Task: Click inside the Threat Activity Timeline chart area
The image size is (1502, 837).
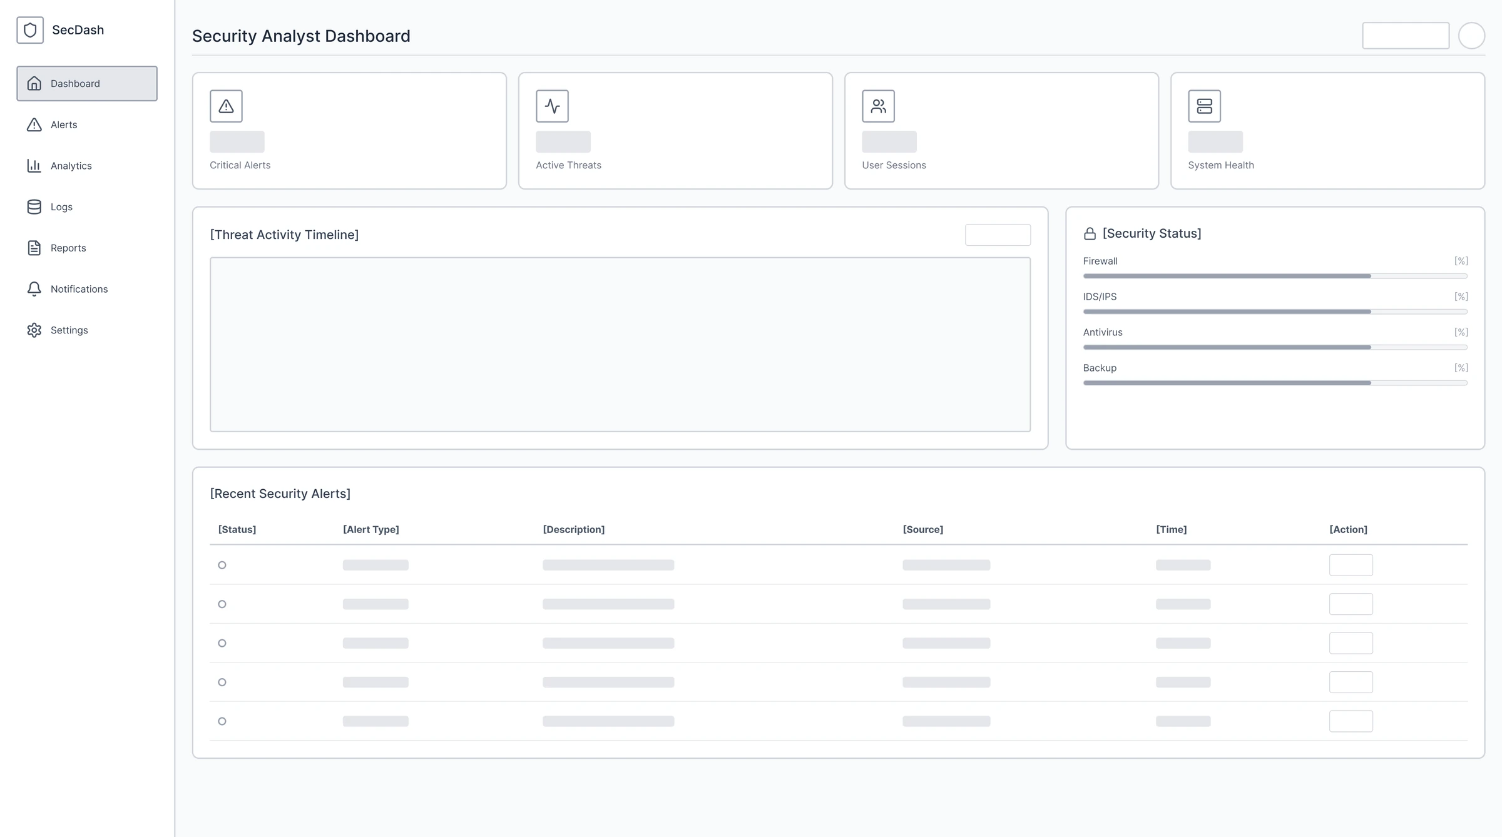Action: click(620, 344)
